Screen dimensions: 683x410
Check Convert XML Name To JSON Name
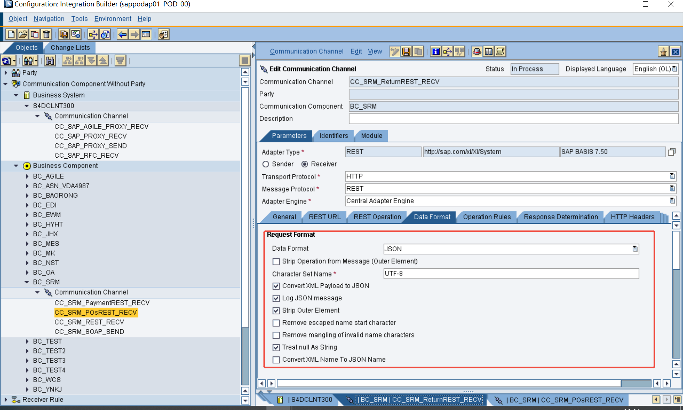click(276, 360)
